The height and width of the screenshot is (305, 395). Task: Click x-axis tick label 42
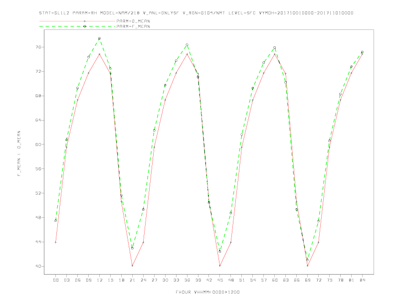209,280
